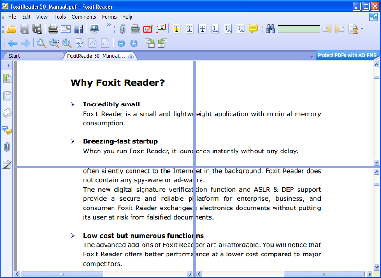Select the Replace text tool
Image resolution: width=381 pixels, height=278 pixels.
coord(227,29)
